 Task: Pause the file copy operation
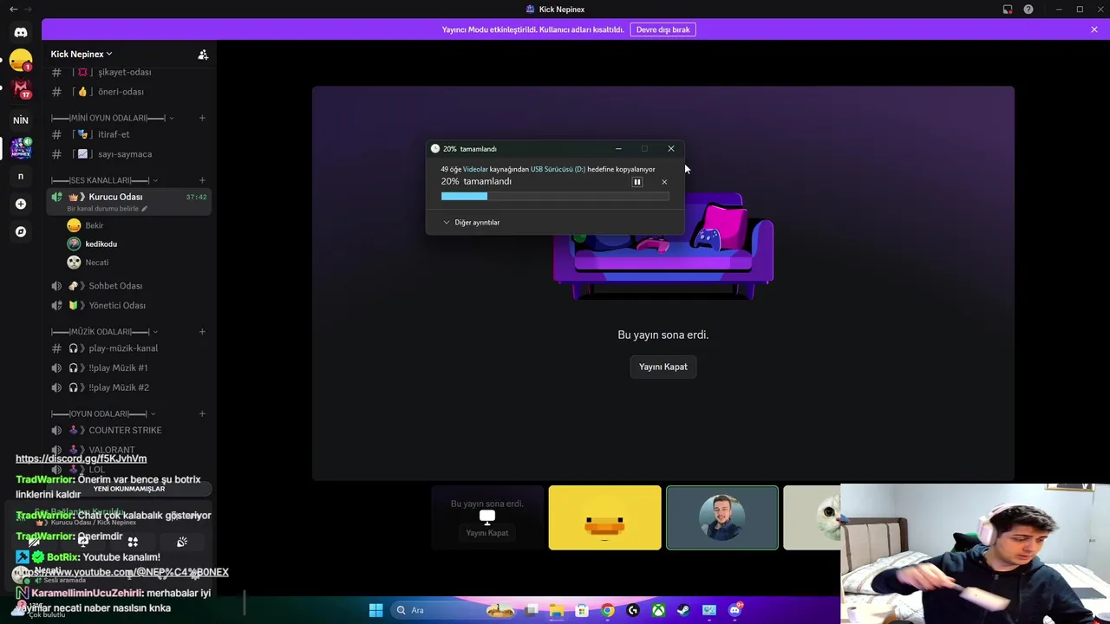(637, 182)
